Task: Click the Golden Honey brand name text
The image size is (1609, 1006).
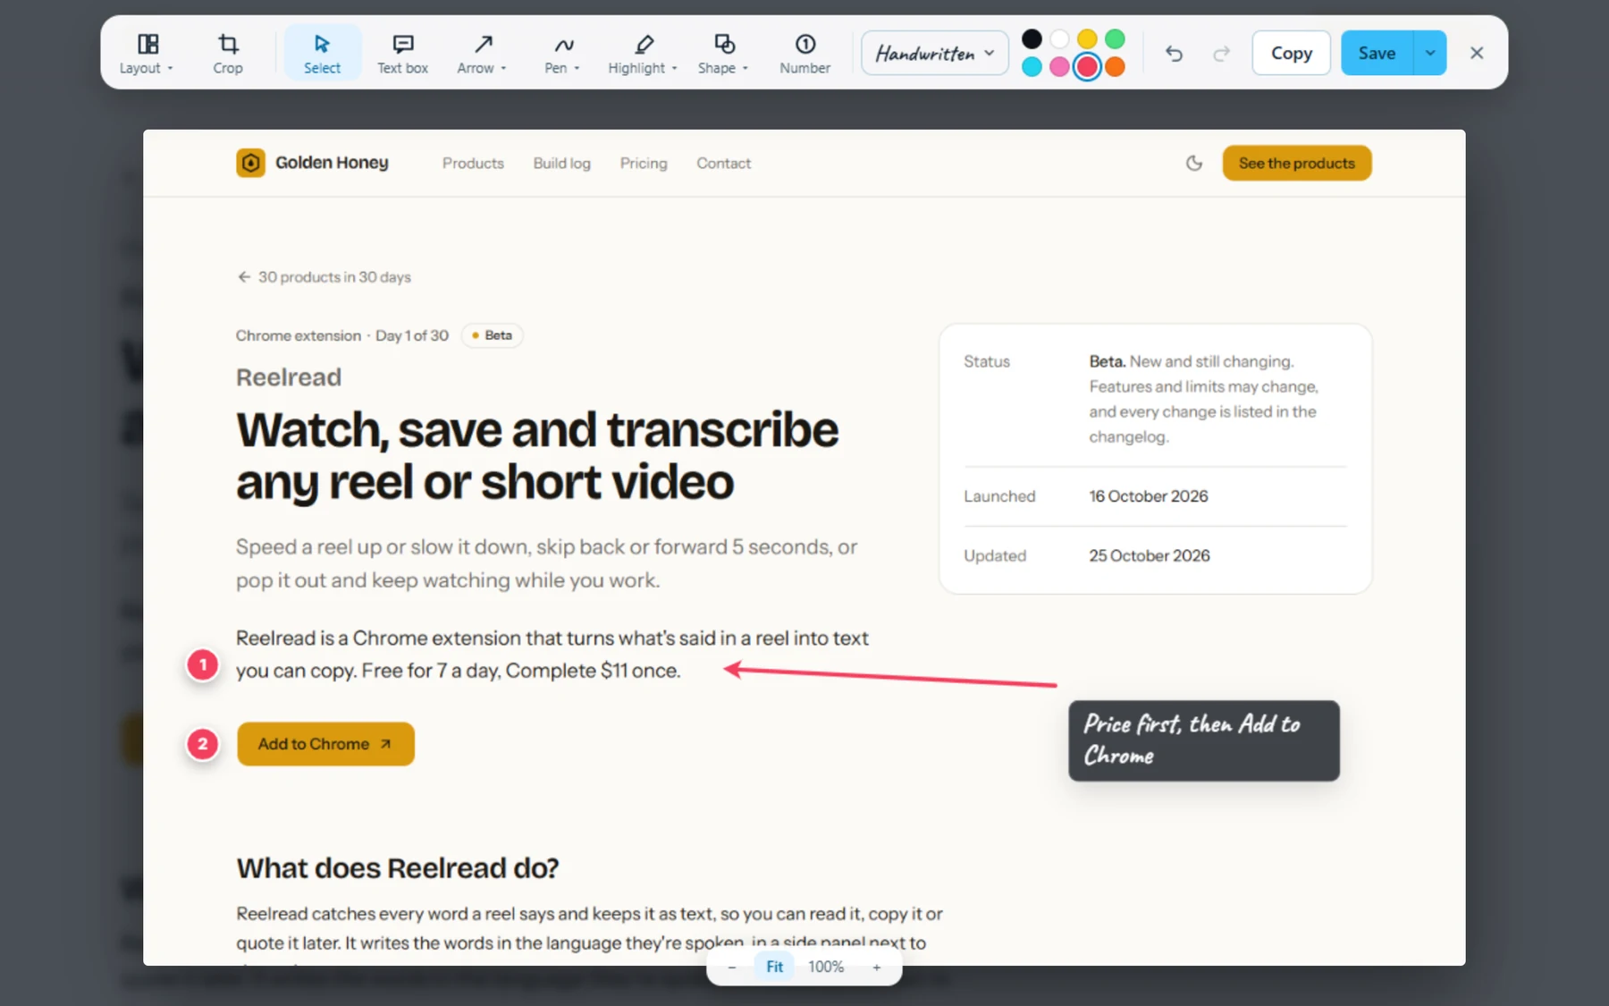Action: [332, 163]
